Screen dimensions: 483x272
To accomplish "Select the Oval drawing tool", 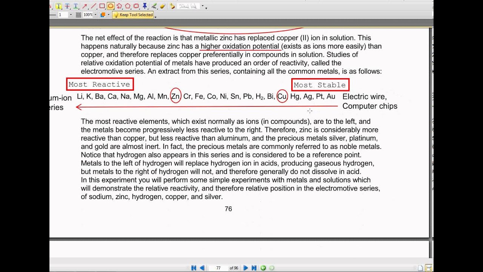I will [x=111, y=6].
